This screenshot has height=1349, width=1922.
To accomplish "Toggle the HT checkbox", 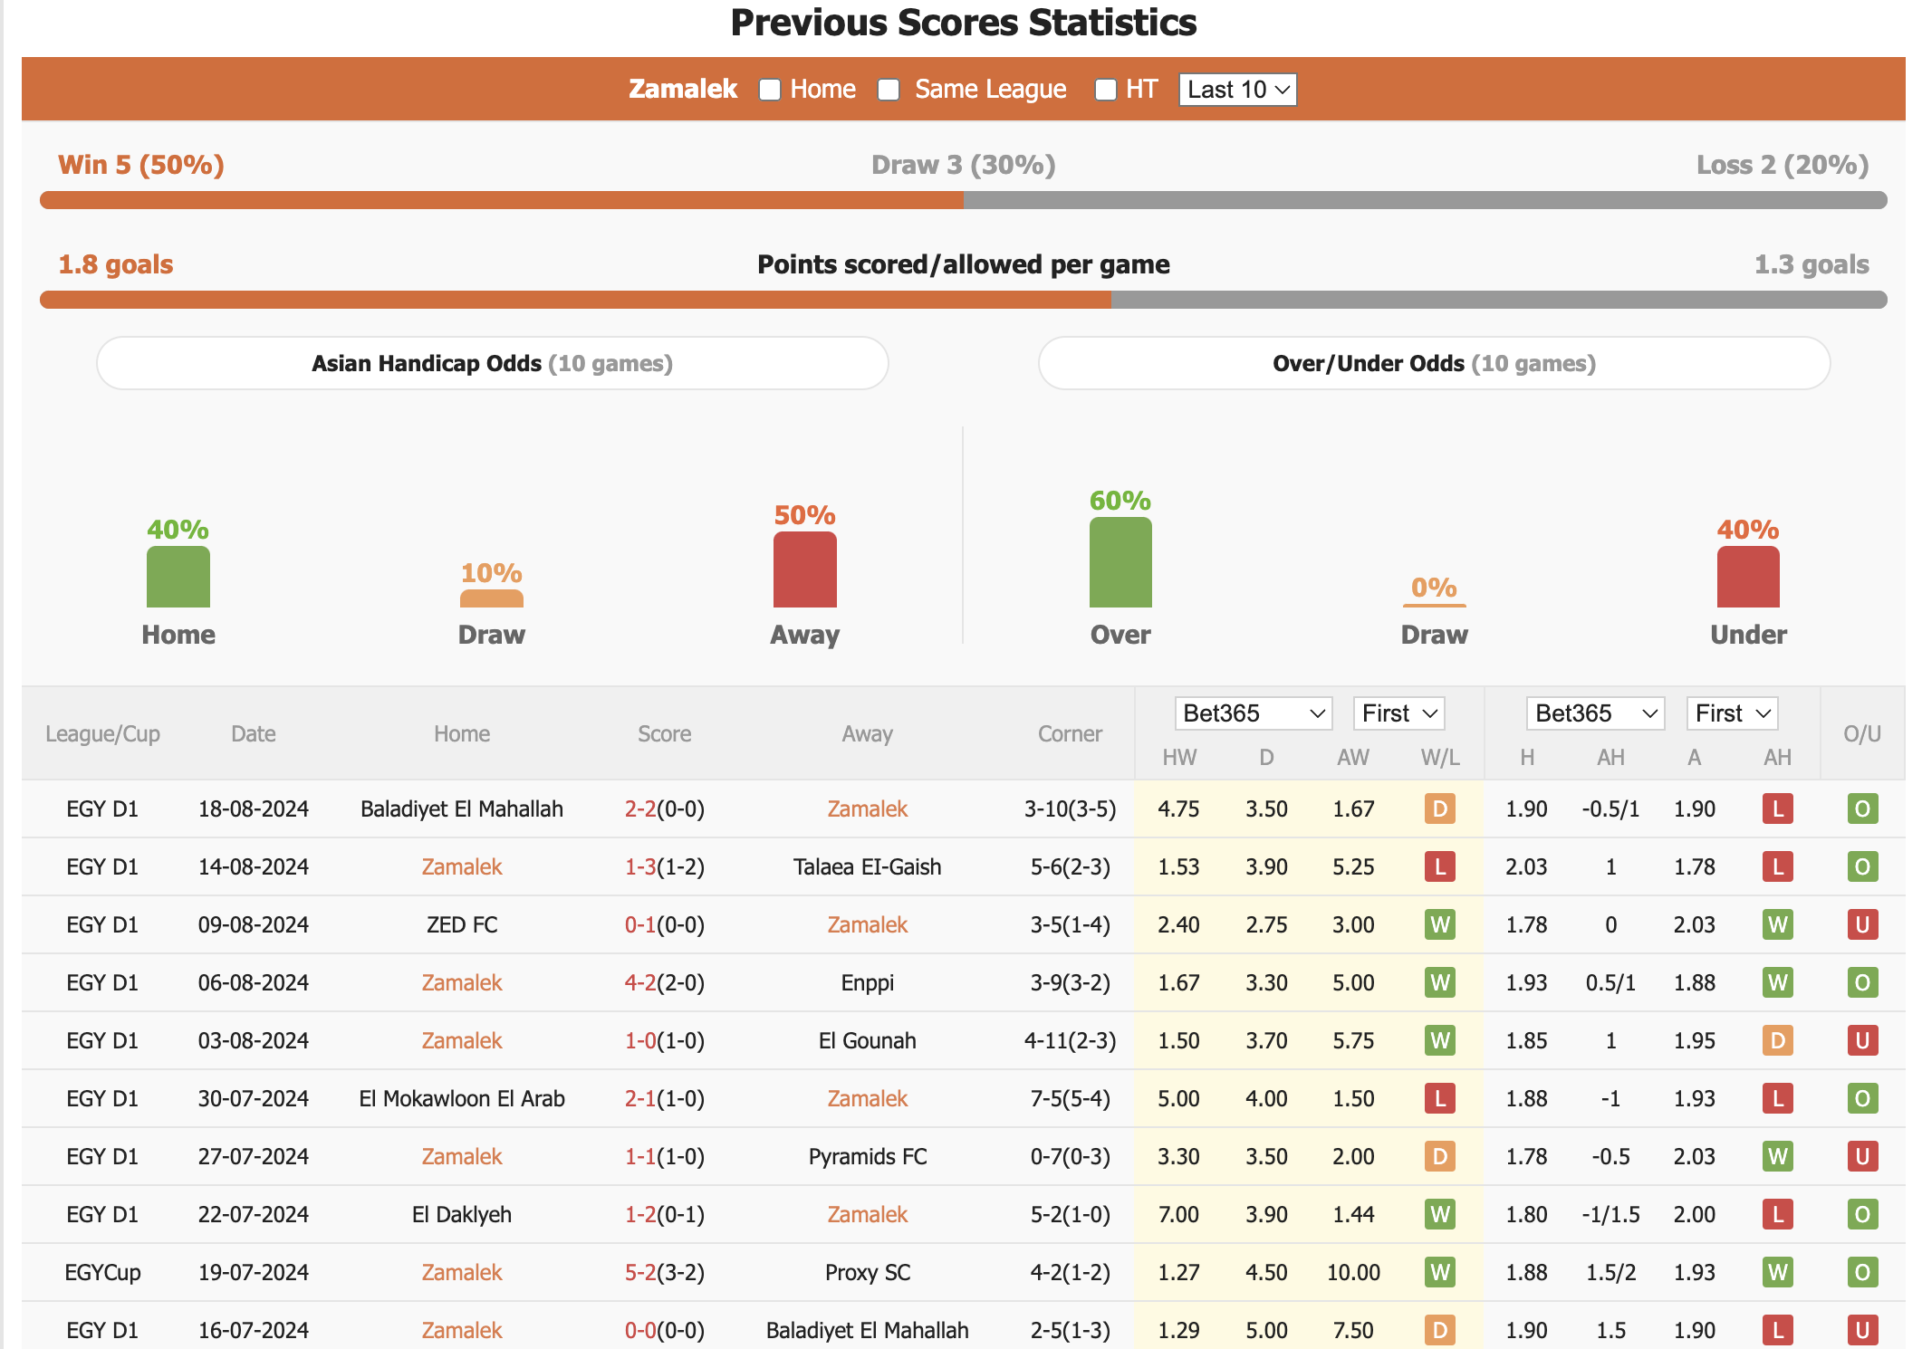I will point(1105,90).
